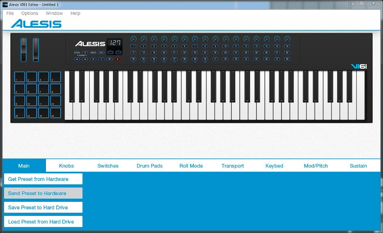Select switch button 48
Image resolution: width=383 pixels, height=233 pixels.
287,59
